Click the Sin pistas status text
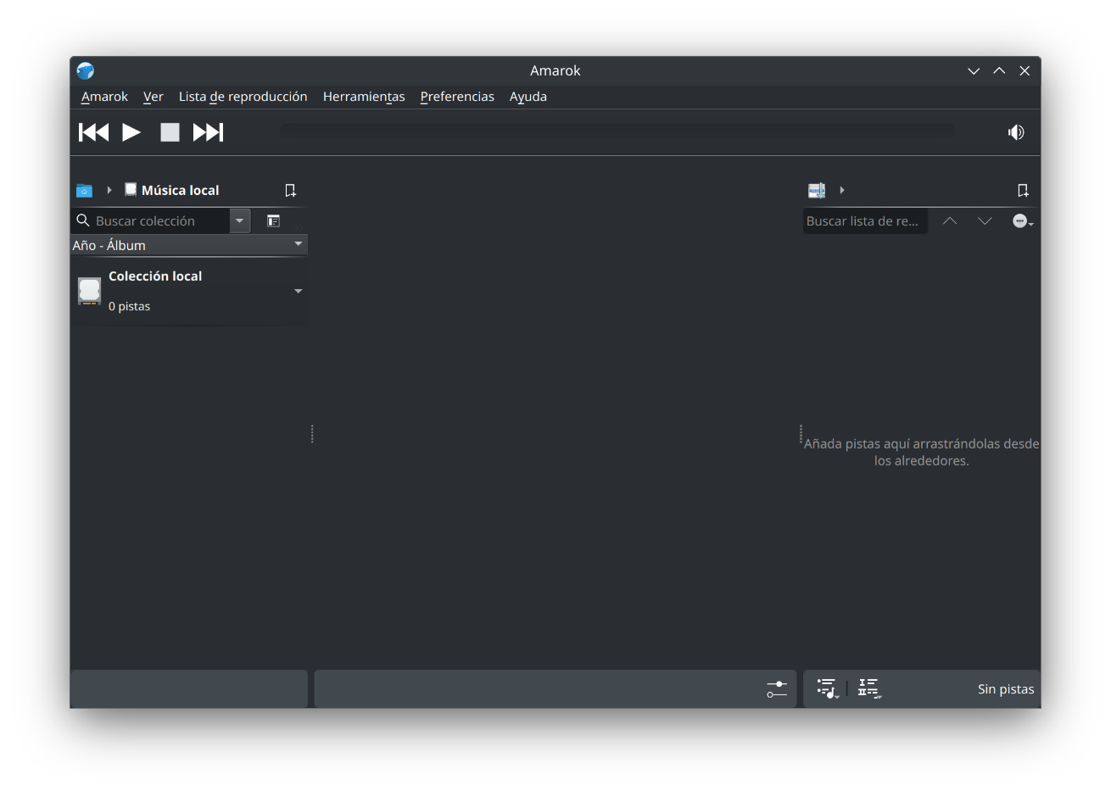Image resolution: width=1111 pixels, height=791 pixels. click(1006, 689)
